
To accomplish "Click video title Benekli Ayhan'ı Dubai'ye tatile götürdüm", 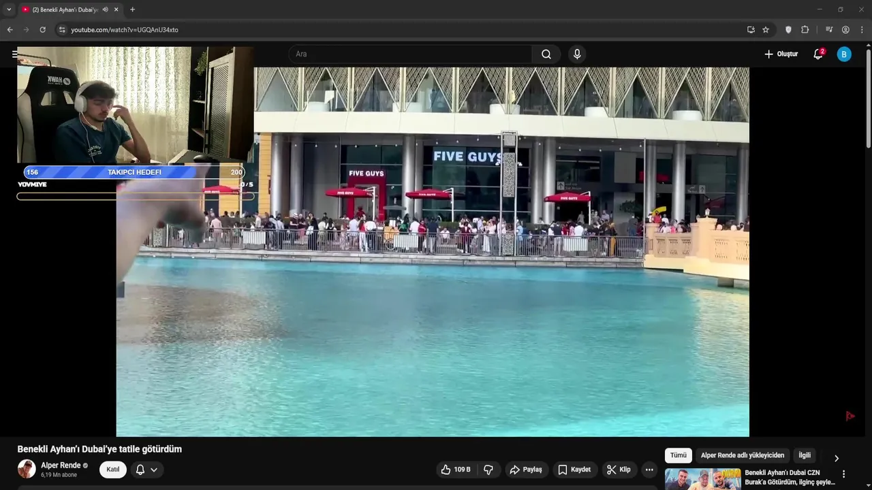I will click(99, 449).
